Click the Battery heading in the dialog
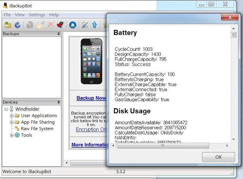The image size is (243, 179). (x=125, y=33)
